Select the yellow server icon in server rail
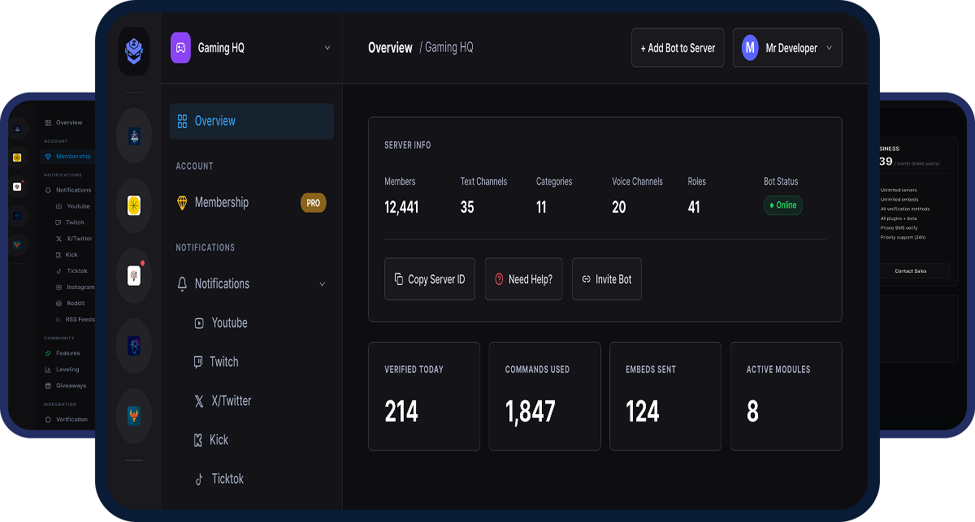Viewport: 975px width, 522px height. click(x=134, y=205)
